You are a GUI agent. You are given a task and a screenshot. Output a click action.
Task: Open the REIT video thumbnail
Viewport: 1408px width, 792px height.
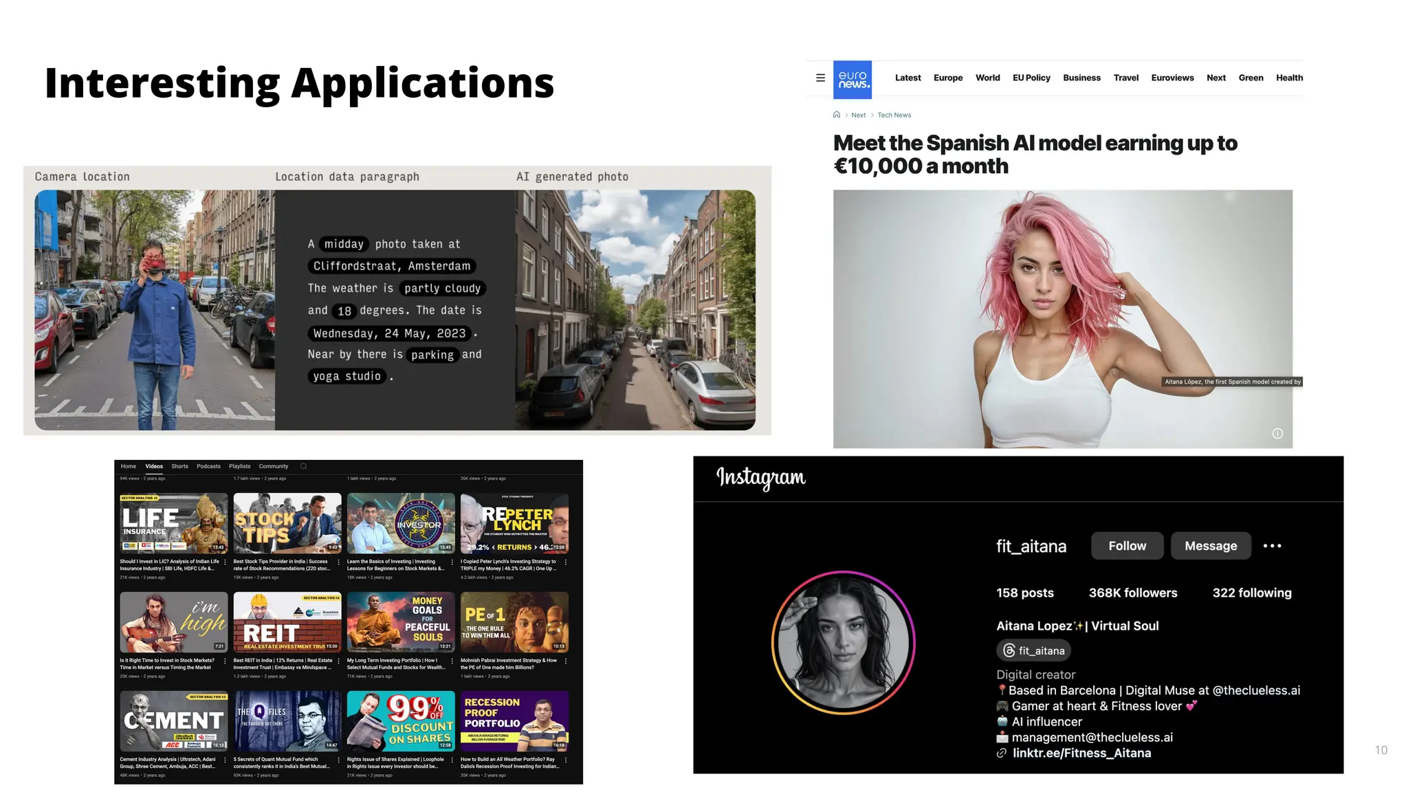tap(287, 622)
